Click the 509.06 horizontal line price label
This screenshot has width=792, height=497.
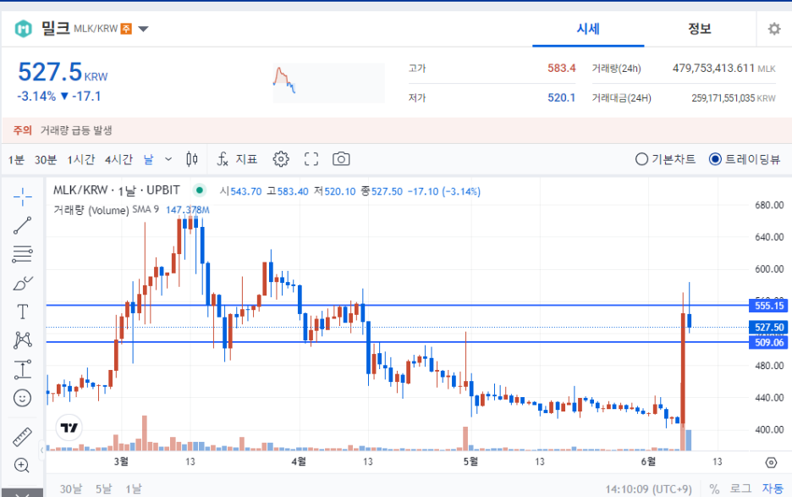pyautogui.click(x=768, y=342)
